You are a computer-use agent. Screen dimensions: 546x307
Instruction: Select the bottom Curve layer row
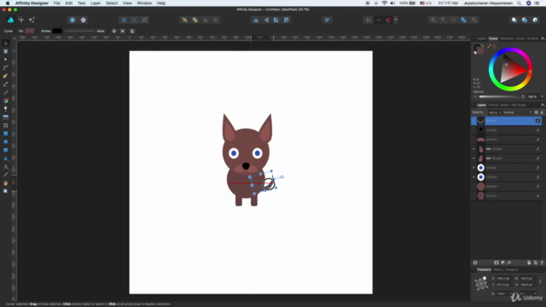coord(506,196)
